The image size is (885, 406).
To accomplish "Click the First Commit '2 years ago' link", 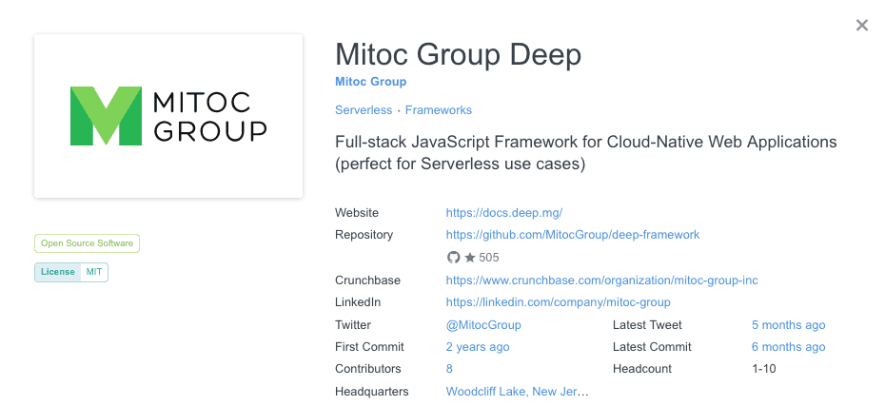I will pyautogui.click(x=478, y=347).
